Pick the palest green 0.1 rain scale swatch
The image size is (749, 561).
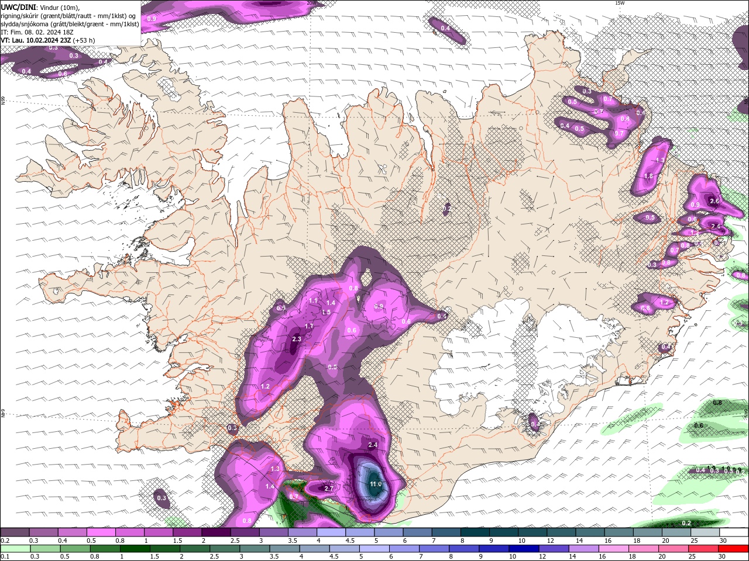tap(15, 549)
